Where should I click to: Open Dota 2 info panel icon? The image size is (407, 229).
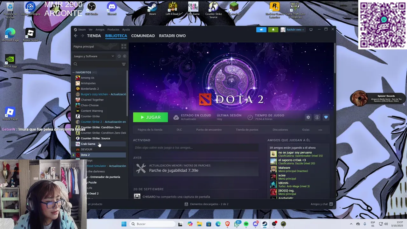pos(317,117)
